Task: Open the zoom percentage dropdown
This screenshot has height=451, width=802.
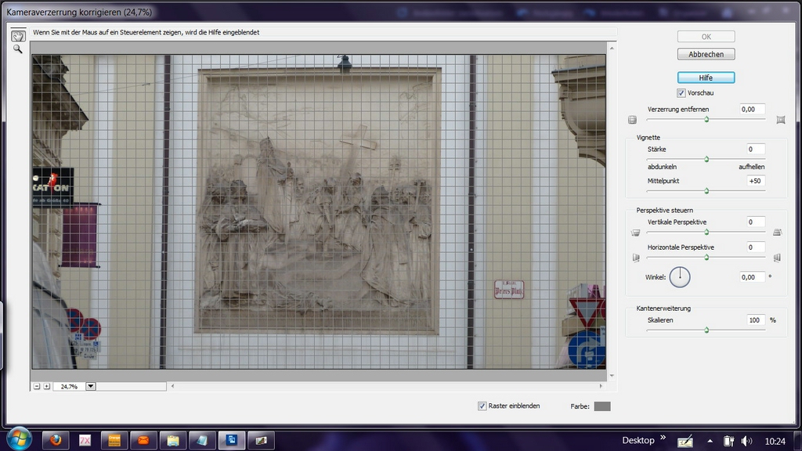Action: [x=91, y=386]
